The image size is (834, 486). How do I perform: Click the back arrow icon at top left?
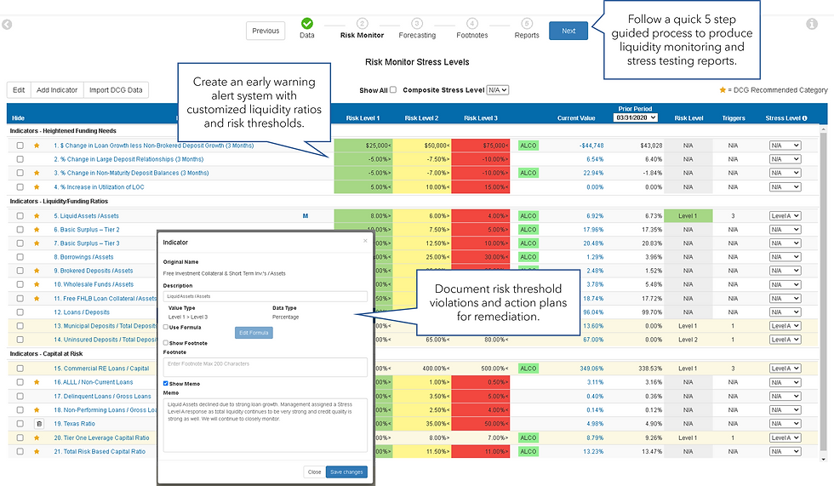(x=7, y=25)
